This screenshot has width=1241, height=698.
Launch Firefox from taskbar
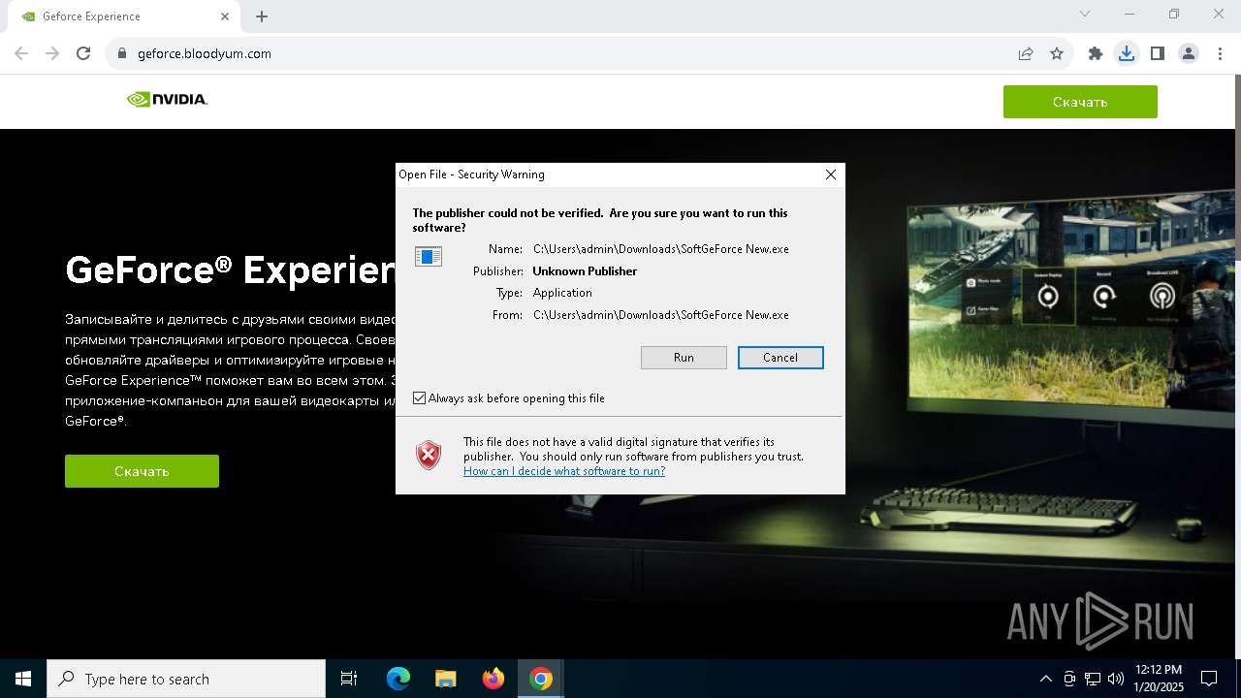click(x=493, y=679)
